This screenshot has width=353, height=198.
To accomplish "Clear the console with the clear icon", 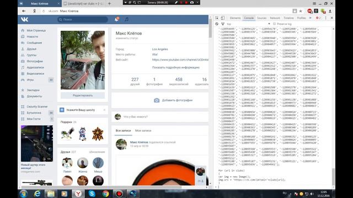I will [x=217, y=24].
